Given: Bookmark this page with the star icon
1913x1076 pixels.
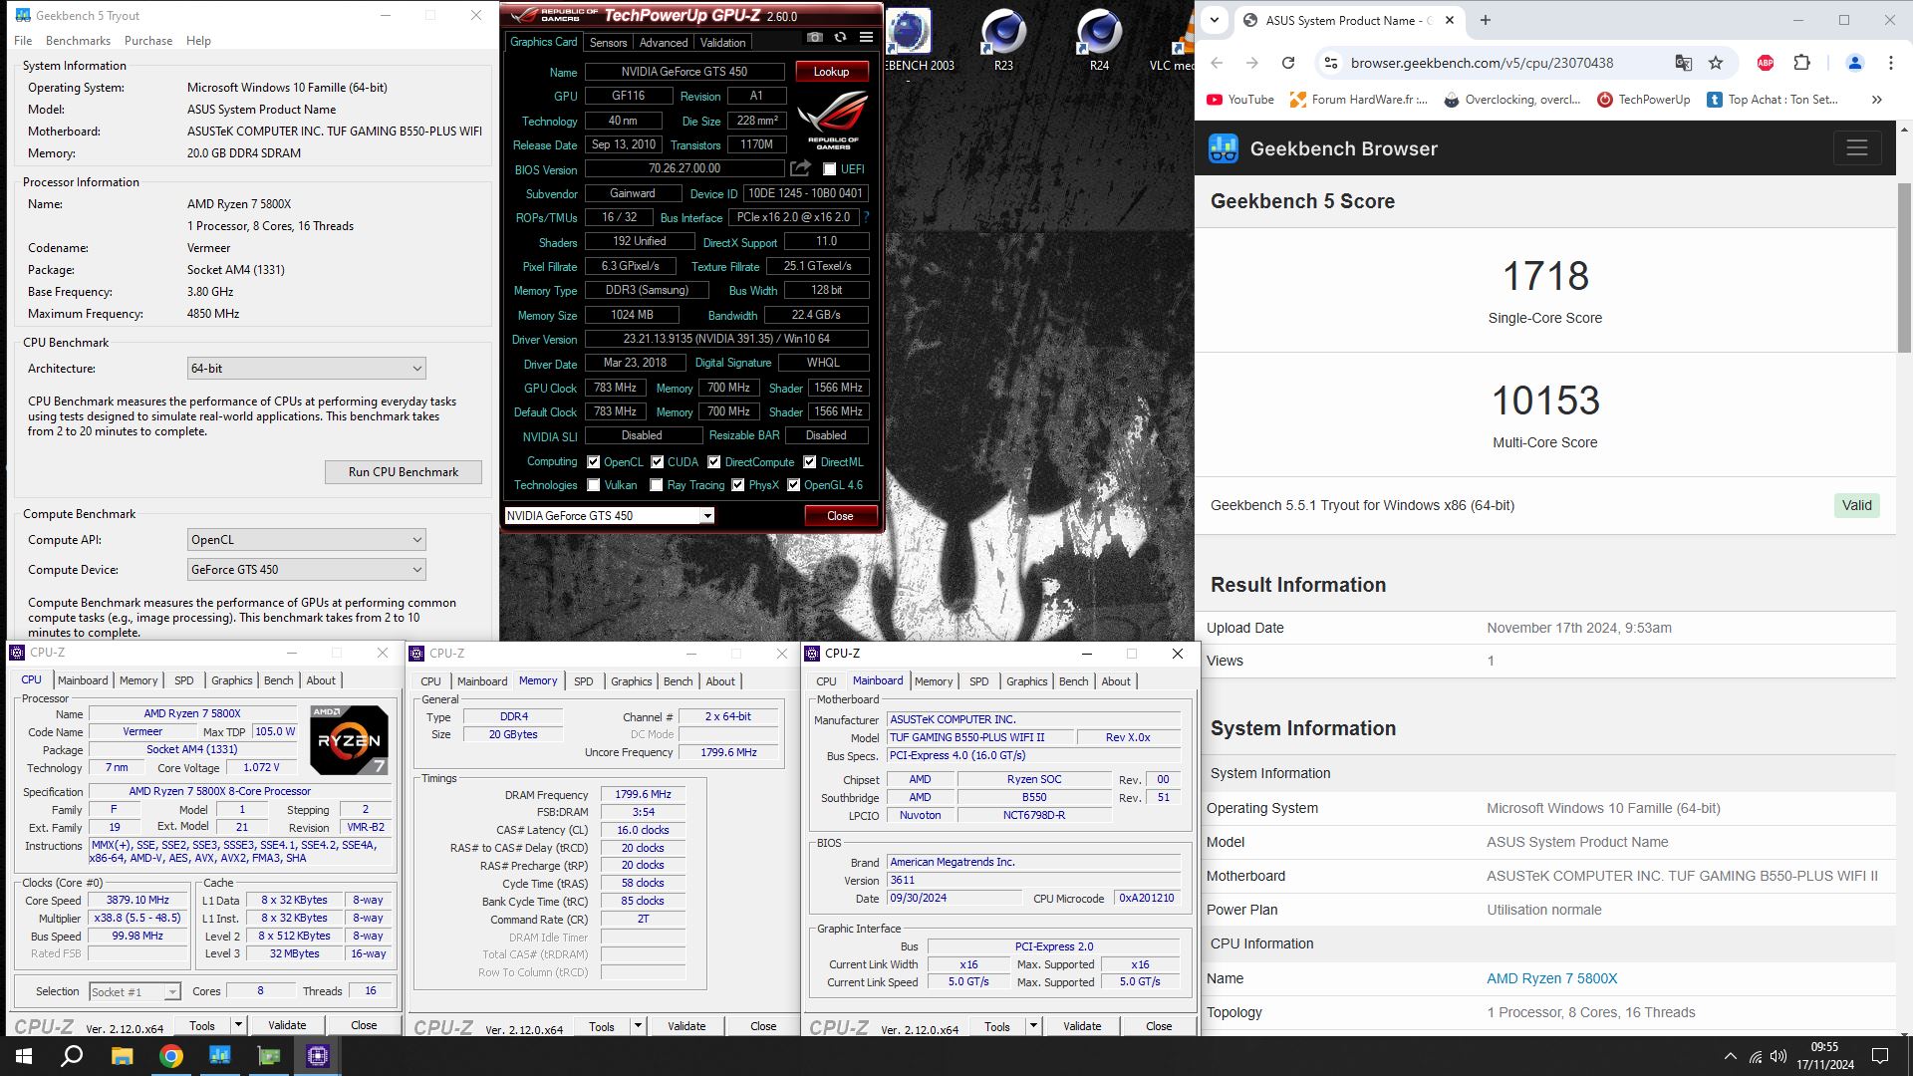Looking at the screenshot, I should (1716, 63).
